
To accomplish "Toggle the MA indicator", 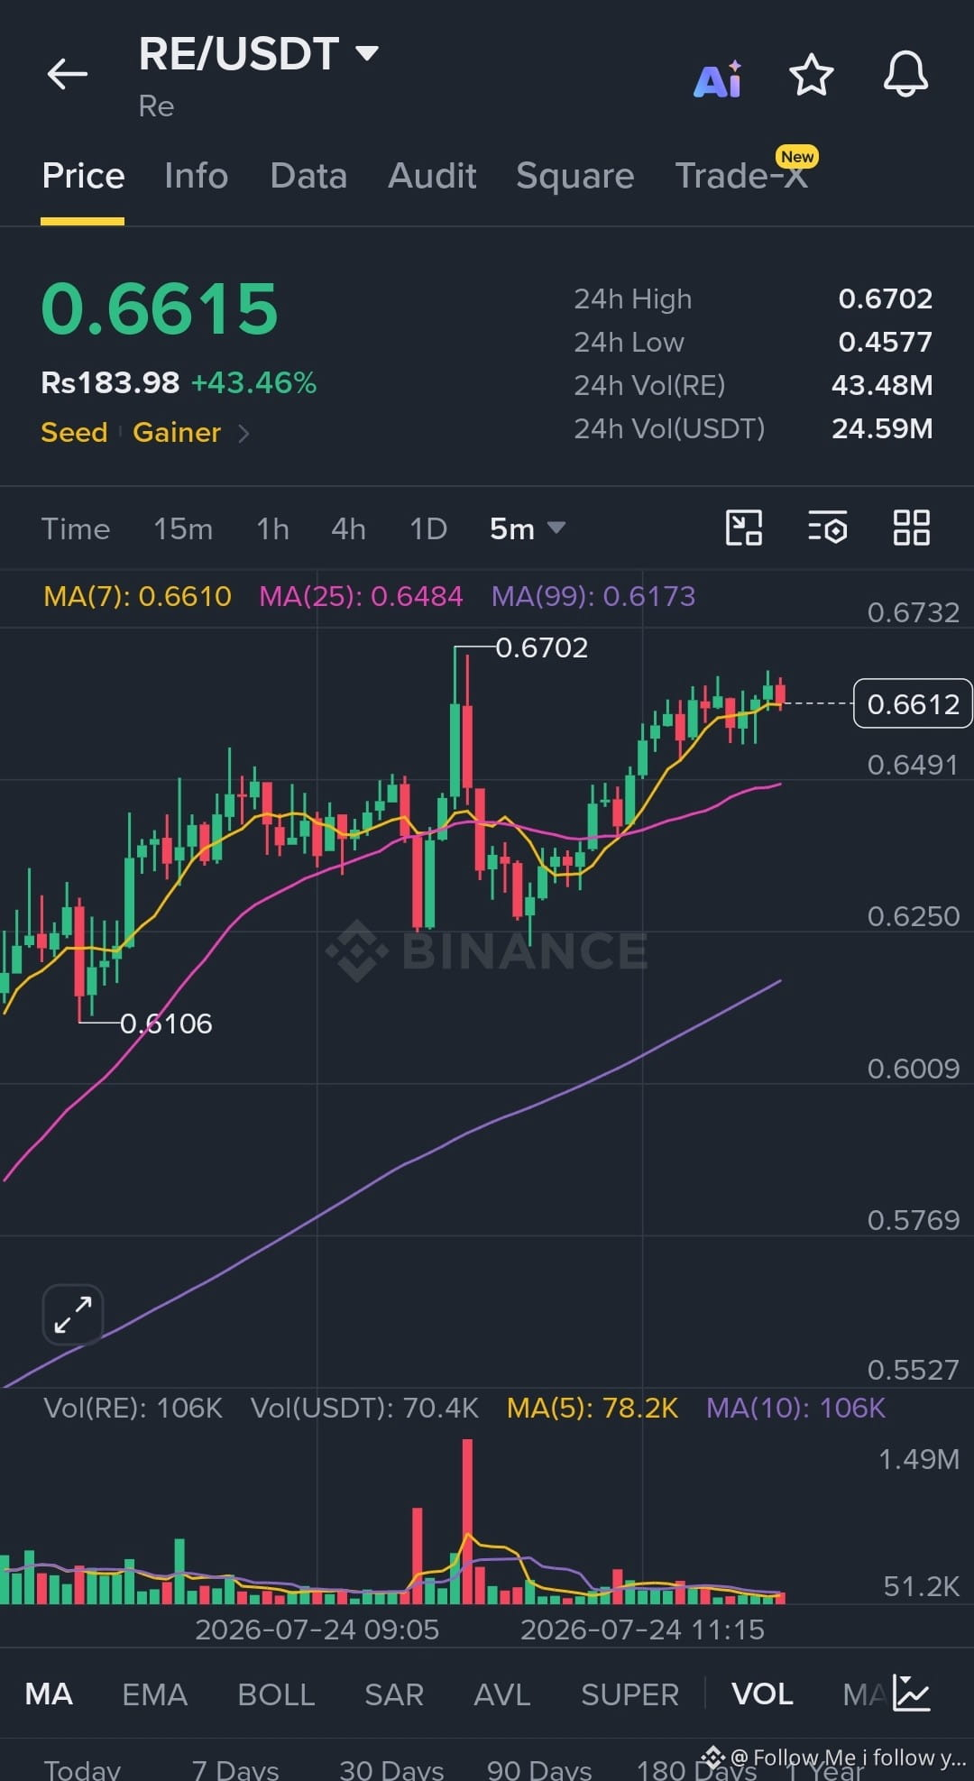I will tap(49, 1694).
